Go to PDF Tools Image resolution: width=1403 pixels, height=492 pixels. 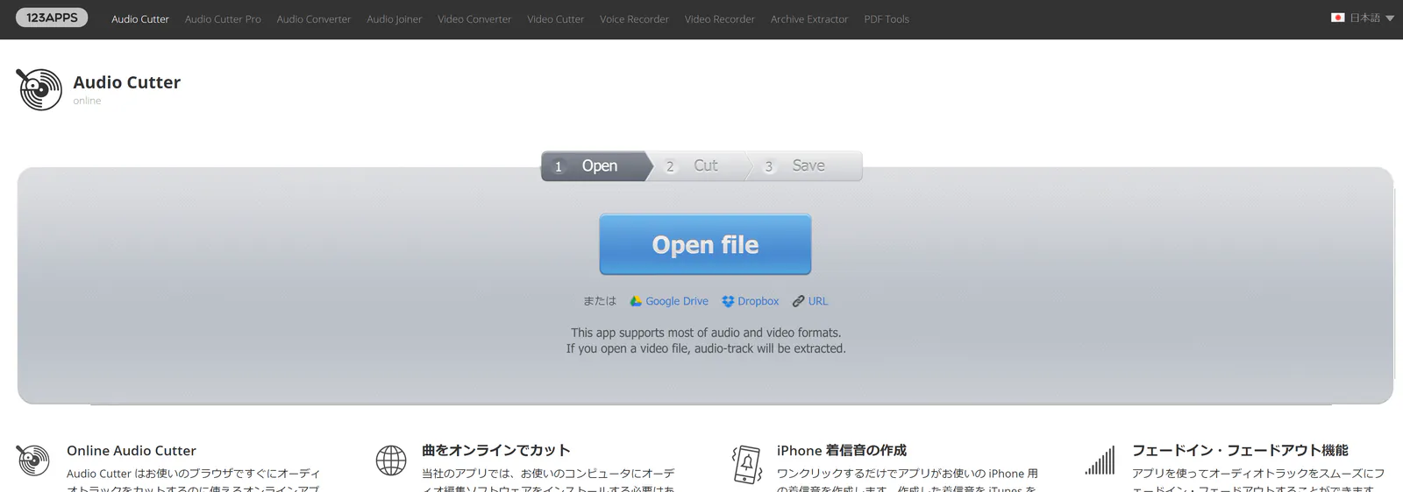(887, 19)
